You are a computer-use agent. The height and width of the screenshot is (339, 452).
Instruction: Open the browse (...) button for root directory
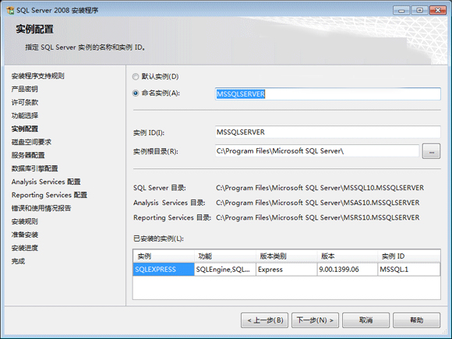click(431, 151)
